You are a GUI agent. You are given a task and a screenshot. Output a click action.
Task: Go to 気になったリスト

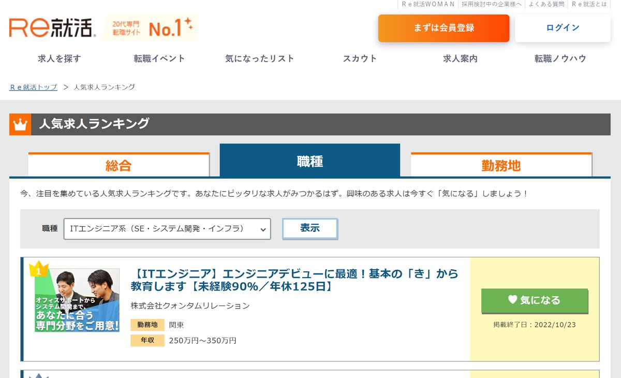click(x=260, y=59)
